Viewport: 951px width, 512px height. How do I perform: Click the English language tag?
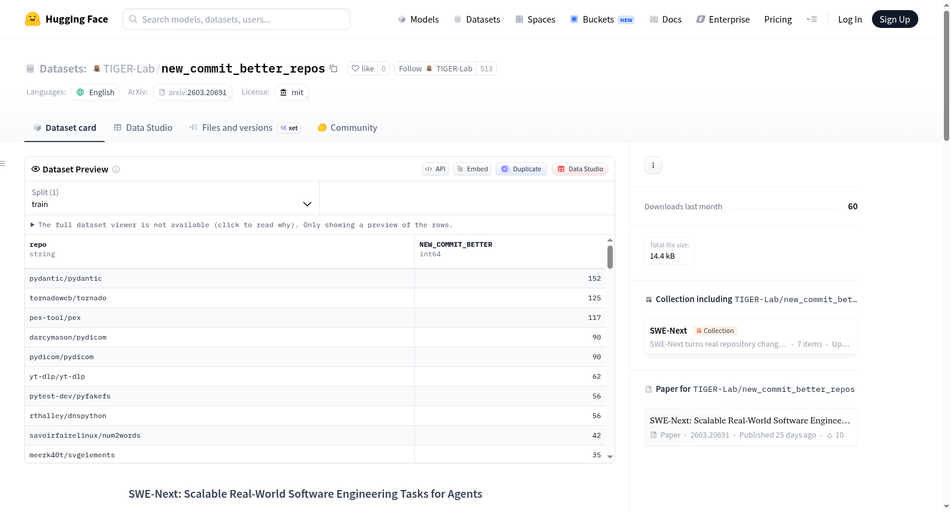96,92
